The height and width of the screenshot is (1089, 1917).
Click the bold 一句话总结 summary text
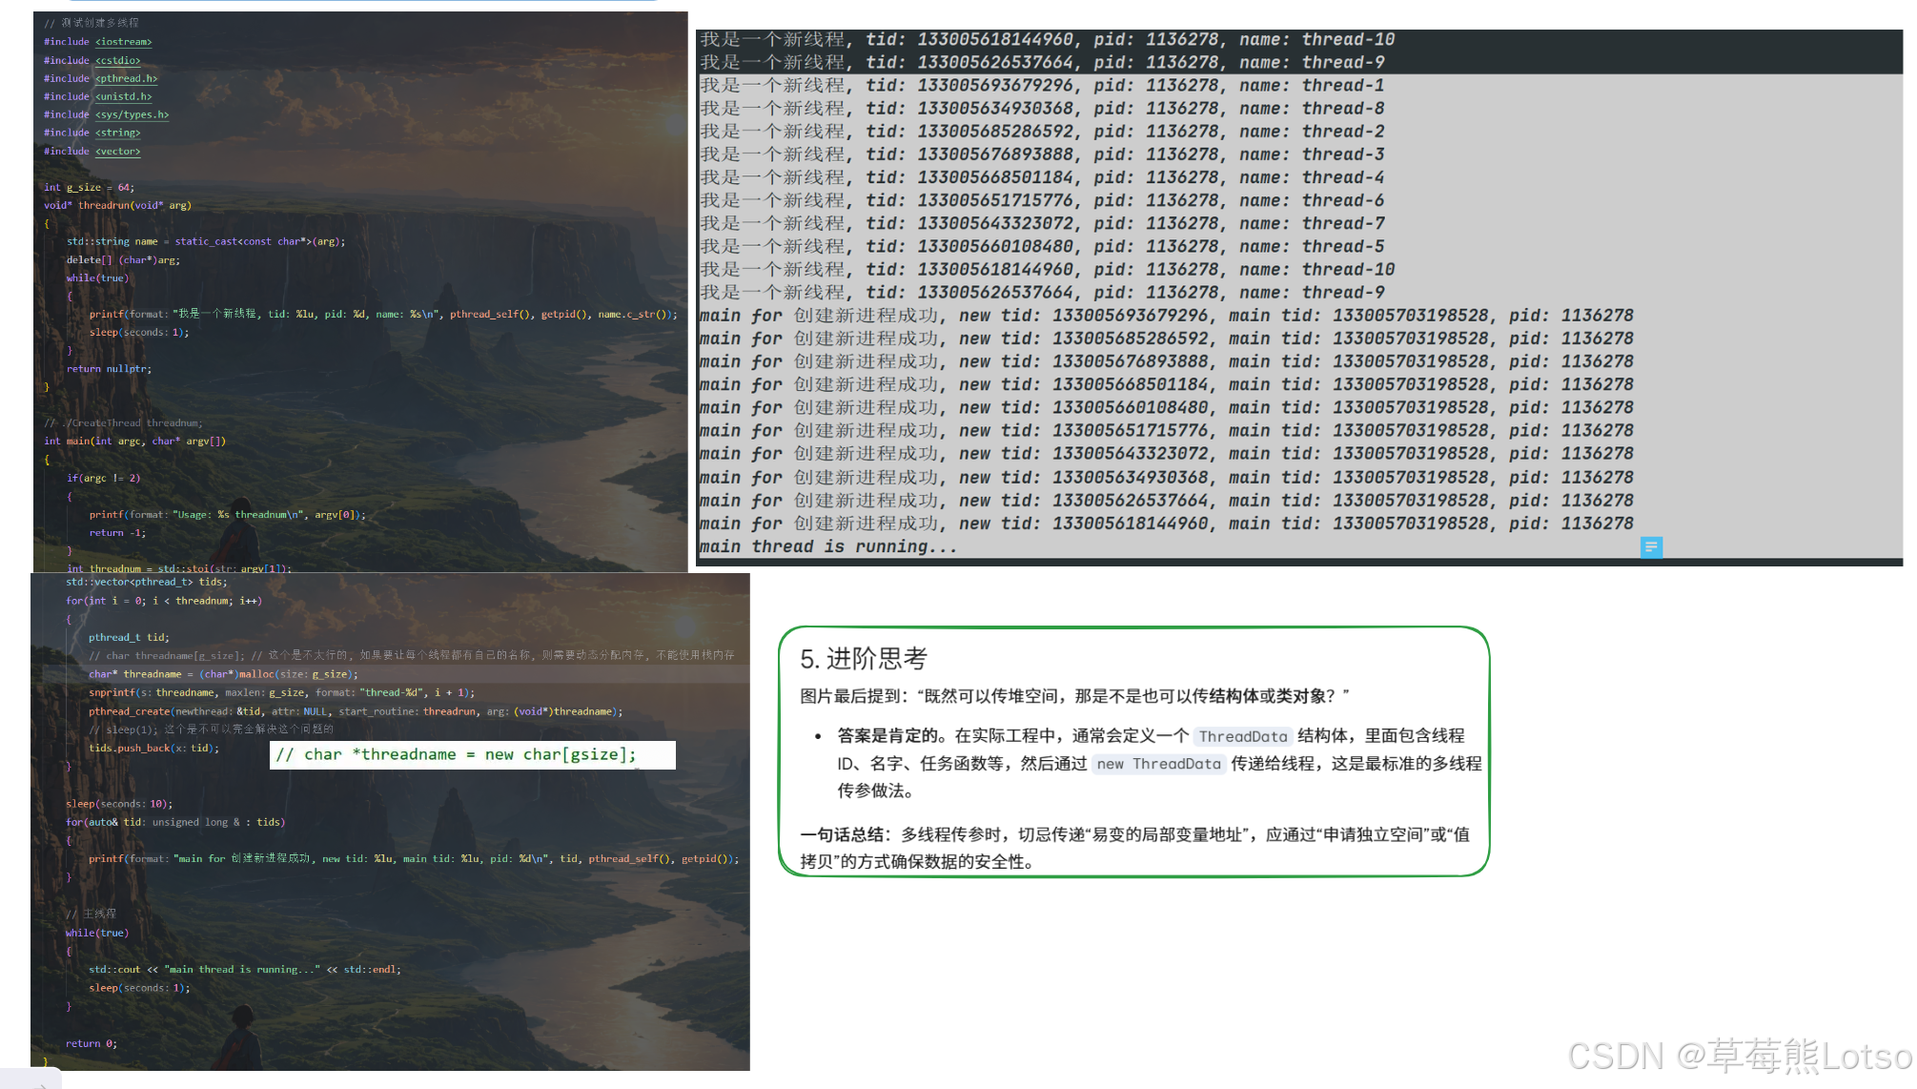[843, 834]
